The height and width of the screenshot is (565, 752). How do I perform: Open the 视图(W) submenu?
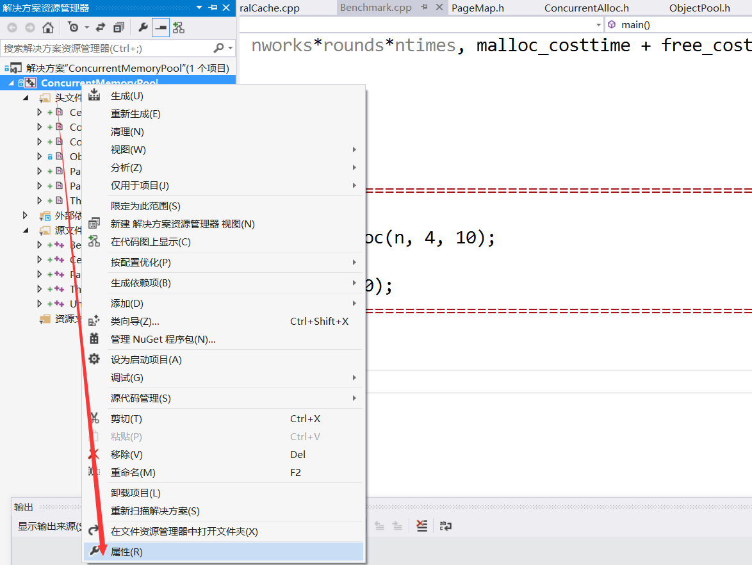coord(224,150)
